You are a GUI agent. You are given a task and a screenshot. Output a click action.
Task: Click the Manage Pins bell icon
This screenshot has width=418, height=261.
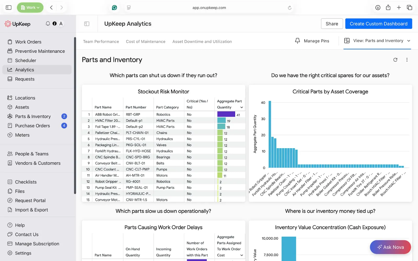tap(297, 41)
